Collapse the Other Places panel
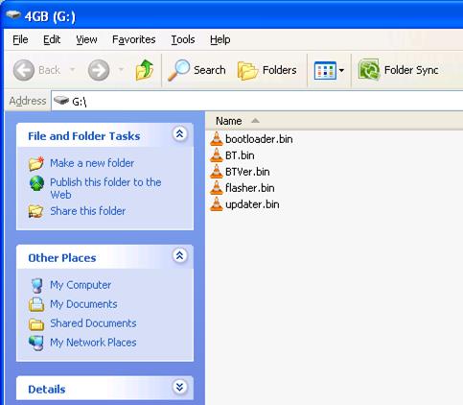Image resolution: width=463 pixels, height=405 pixels. click(x=179, y=255)
